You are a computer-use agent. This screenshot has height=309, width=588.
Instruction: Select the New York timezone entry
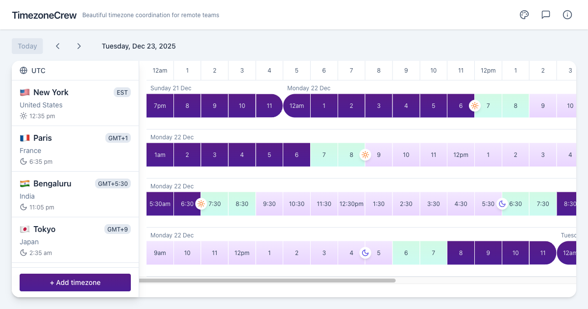(x=75, y=103)
